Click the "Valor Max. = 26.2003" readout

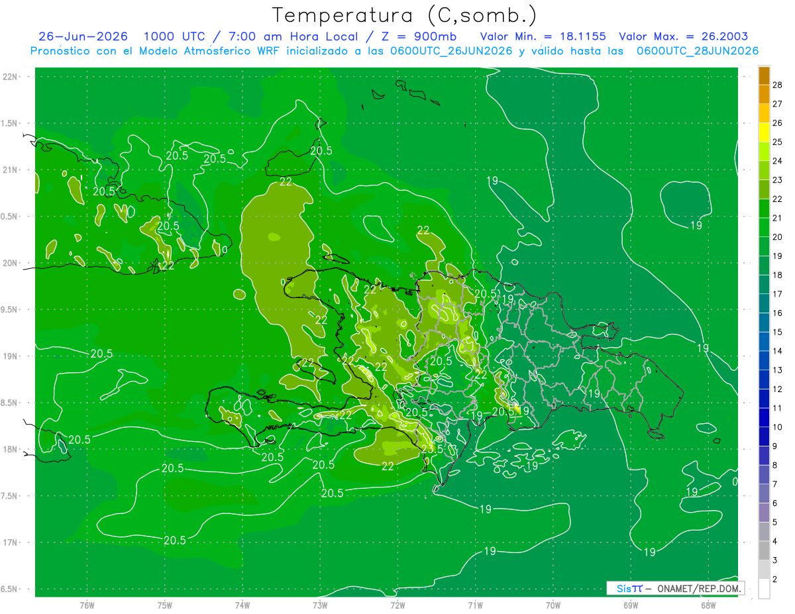coord(684,36)
